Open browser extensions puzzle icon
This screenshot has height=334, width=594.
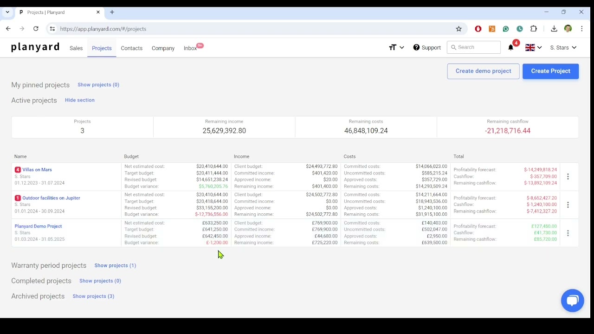tap(534, 29)
